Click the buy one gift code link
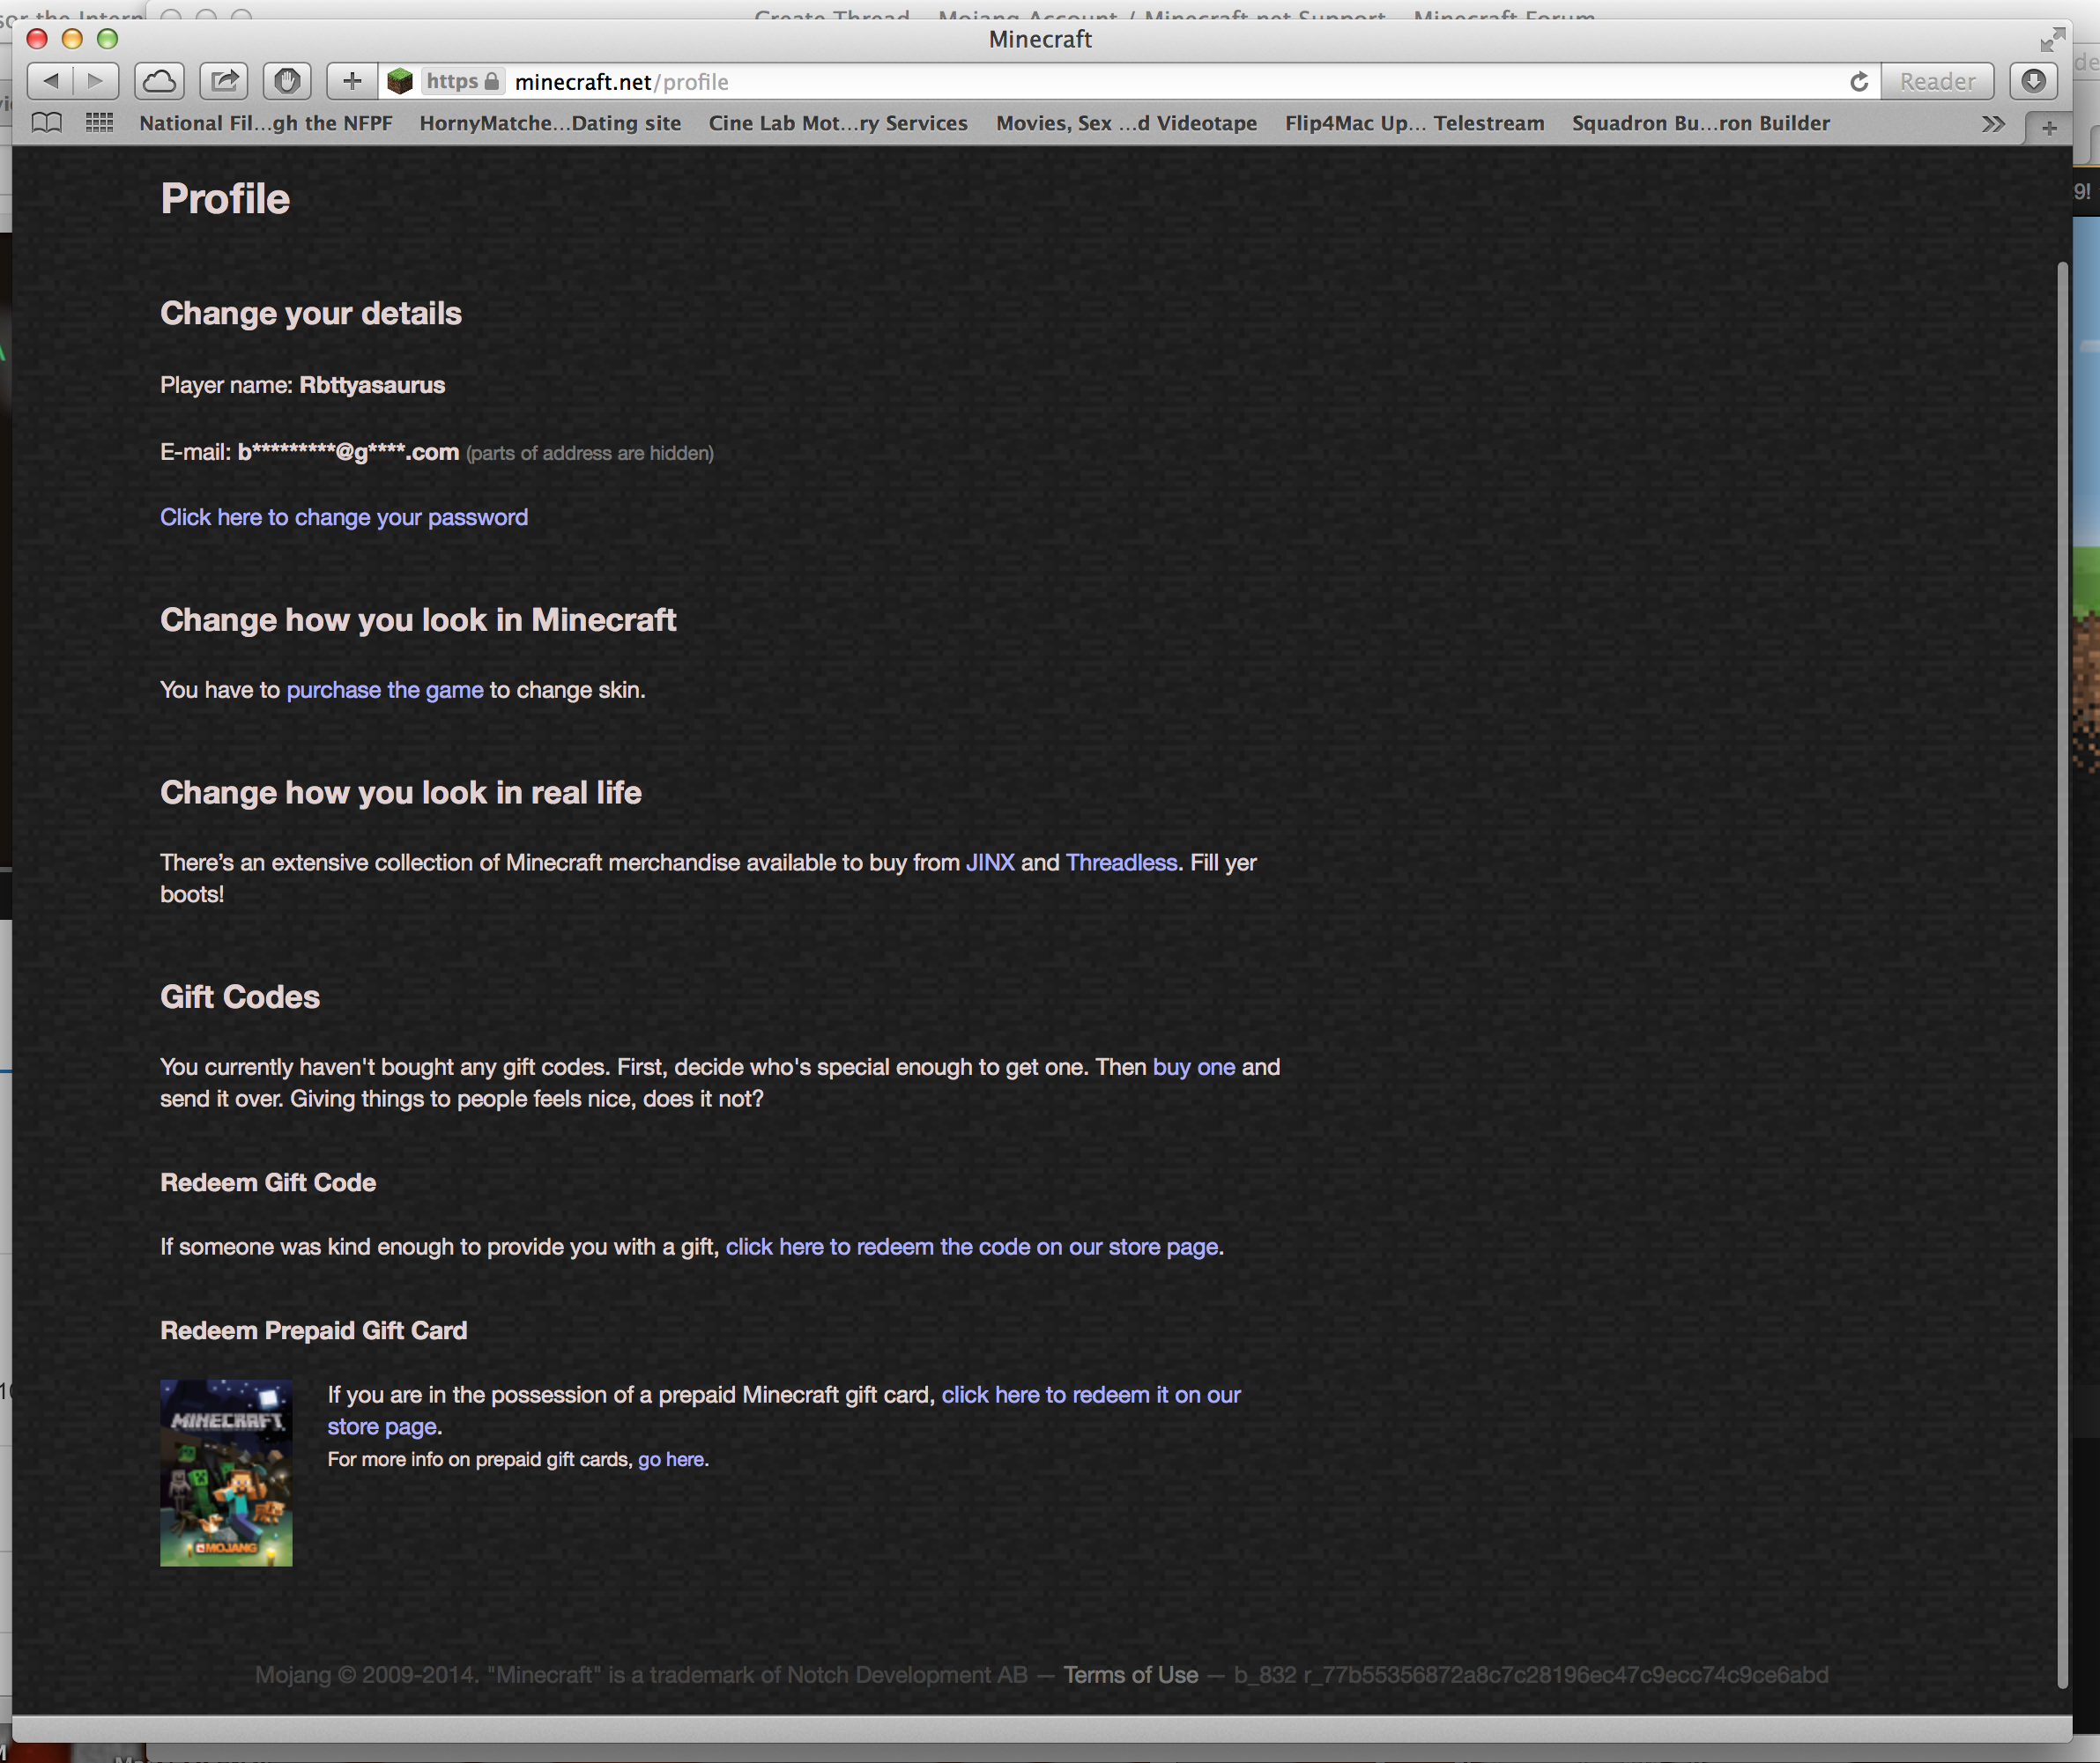Screen dimensions: 2100x1763 click(1194, 1067)
